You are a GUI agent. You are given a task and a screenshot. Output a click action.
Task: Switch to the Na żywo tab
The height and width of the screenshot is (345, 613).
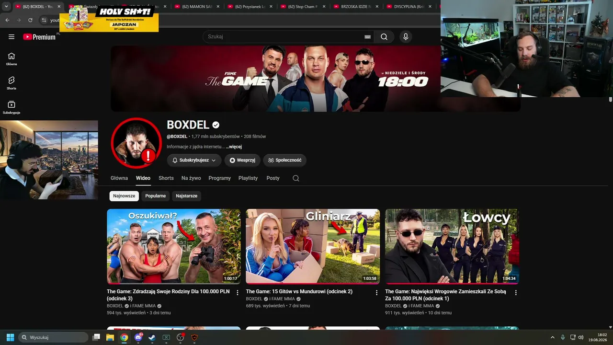pyautogui.click(x=191, y=178)
